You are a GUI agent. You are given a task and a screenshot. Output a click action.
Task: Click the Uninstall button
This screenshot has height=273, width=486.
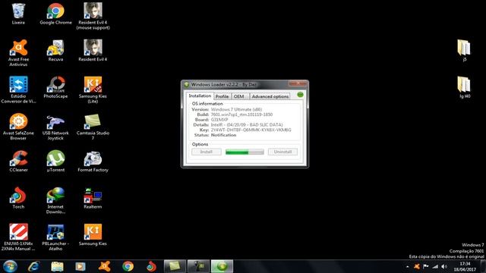tap(282, 152)
